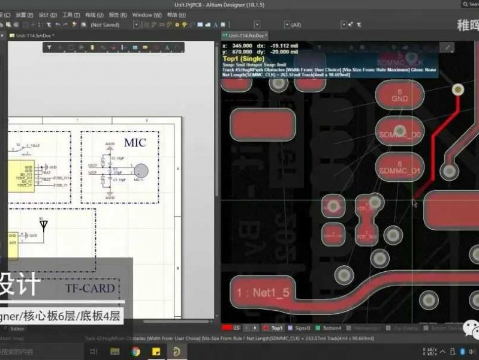Viewport: 479px width, 360px height.
Task: Click the redo arrow in main toolbar
Action: click(x=65, y=25)
